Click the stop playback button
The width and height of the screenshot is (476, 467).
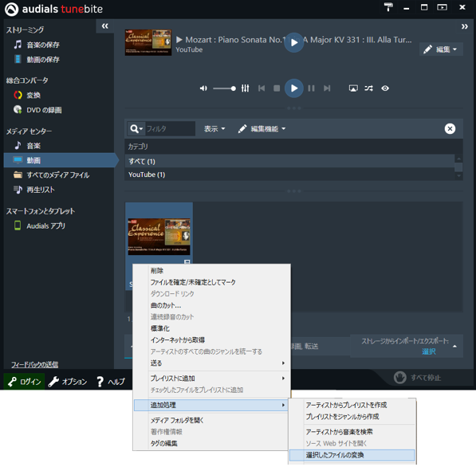click(277, 88)
